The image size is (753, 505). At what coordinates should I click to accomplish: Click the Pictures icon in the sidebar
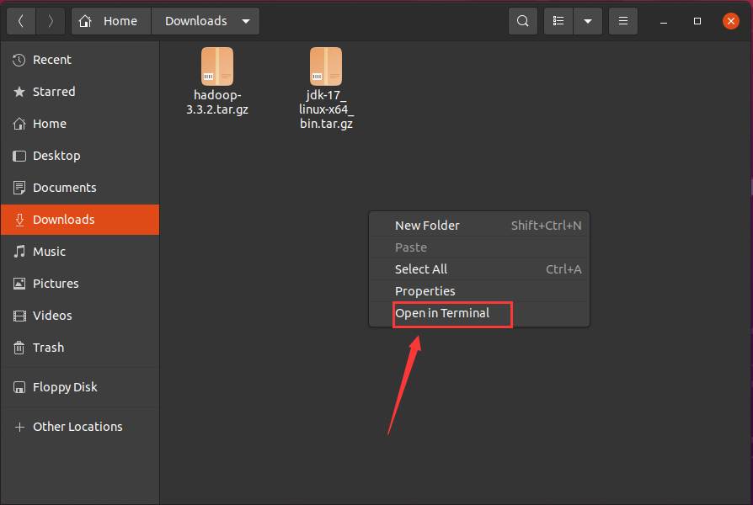pos(19,284)
